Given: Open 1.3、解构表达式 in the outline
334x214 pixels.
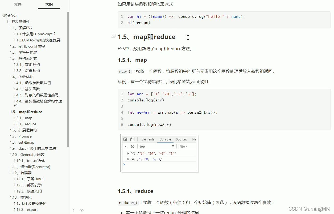Looking at the screenshot, I should tap(24, 58).
